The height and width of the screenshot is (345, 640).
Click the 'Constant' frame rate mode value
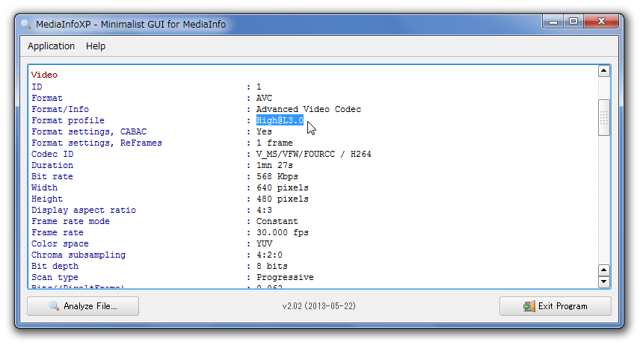pos(277,221)
